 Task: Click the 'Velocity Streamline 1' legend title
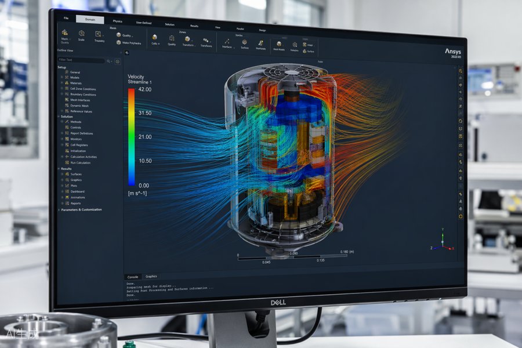click(x=139, y=79)
